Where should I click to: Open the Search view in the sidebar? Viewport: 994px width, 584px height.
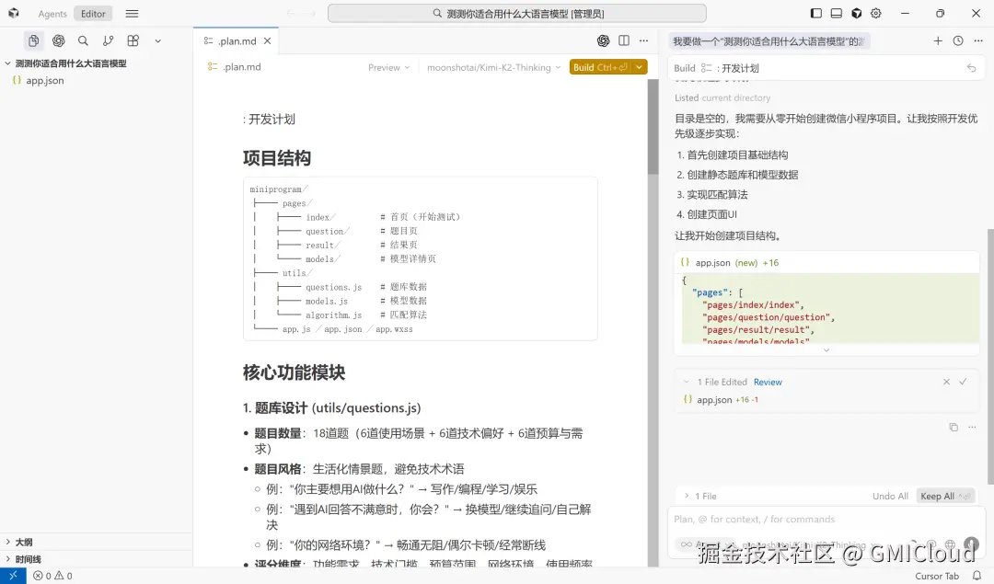click(83, 40)
